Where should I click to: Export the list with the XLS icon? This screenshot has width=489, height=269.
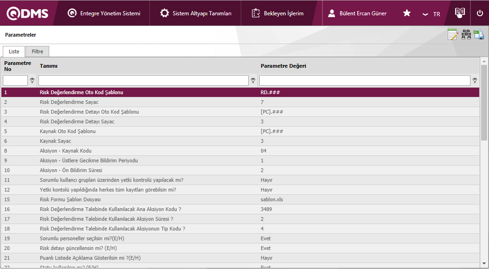pyautogui.click(x=479, y=35)
